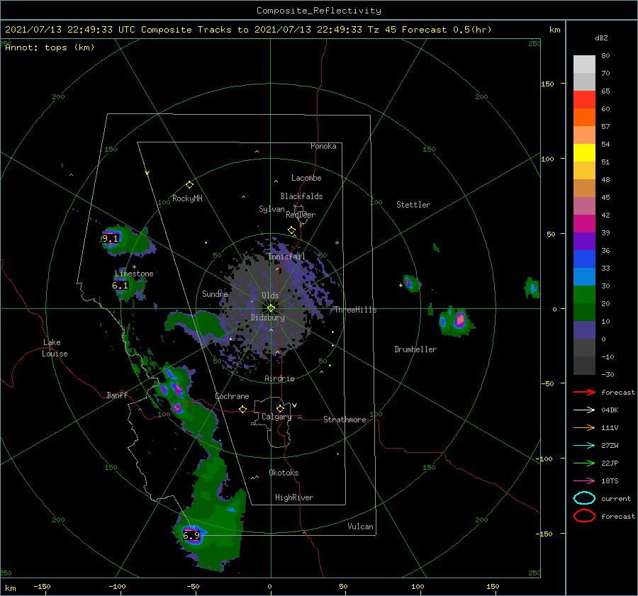This screenshot has height=596, width=638.
Task: Select the Blackfalds label
Action: click(301, 196)
